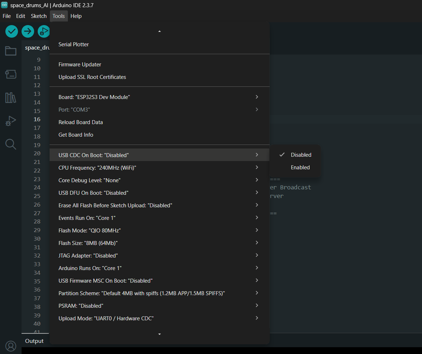The width and height of the screenshot is (422, 354).
Task: Open the Search magnifier sidebar icon
Action: [11, 144]
